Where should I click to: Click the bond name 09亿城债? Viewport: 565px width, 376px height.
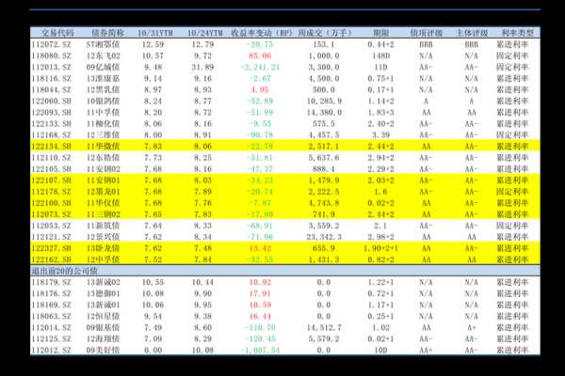click(102, 68)
